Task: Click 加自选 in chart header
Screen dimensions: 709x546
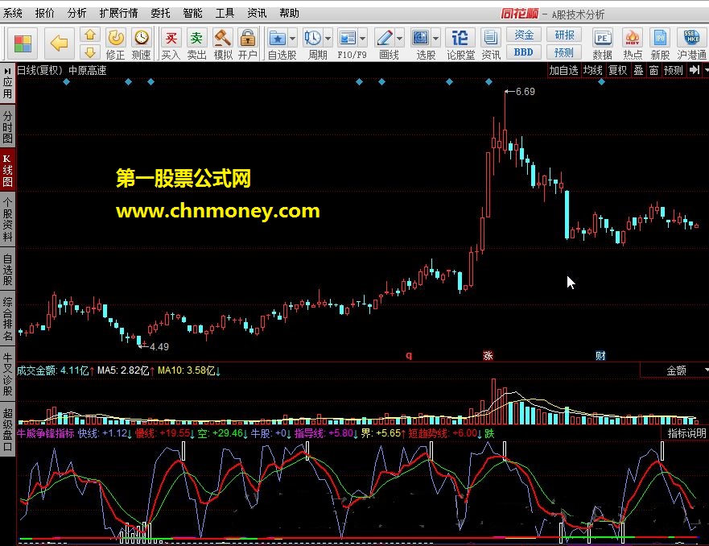Action: coord(563,70)
